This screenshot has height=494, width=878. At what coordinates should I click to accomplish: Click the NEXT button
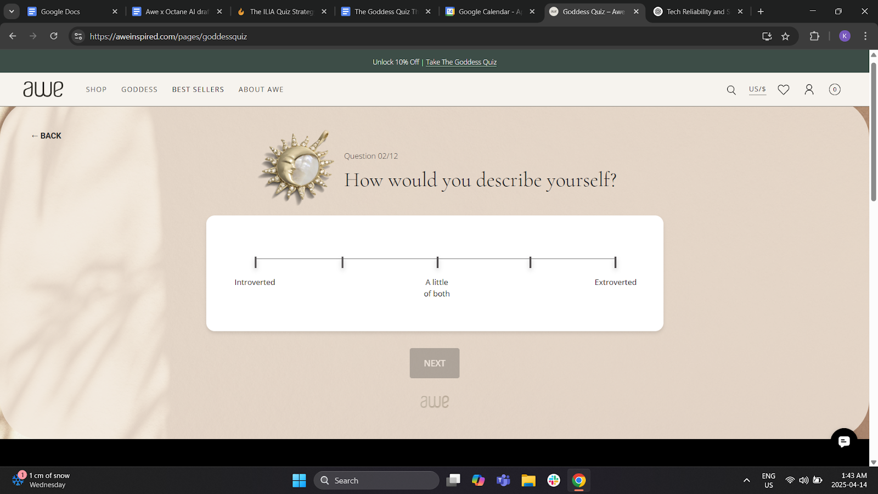point(434,363)
